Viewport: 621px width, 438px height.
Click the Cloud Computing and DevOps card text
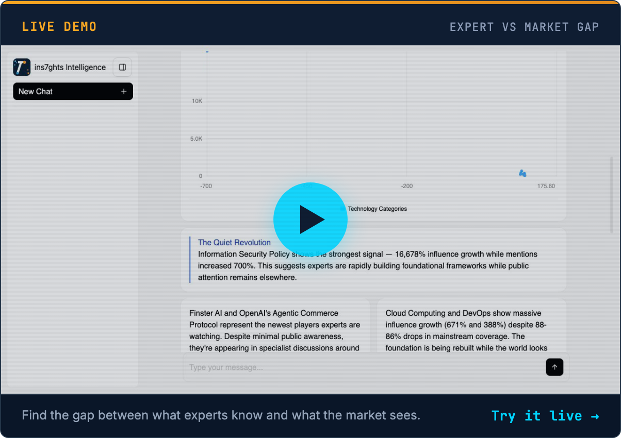tap(467, 330)
